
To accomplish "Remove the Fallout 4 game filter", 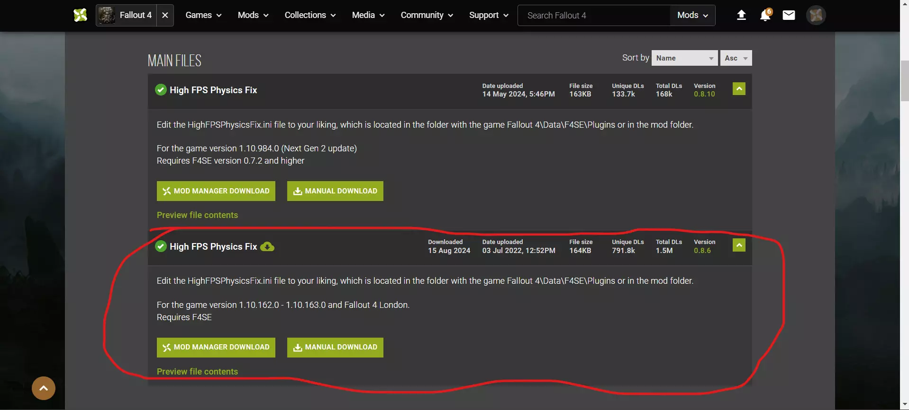I will pos(165,15).
